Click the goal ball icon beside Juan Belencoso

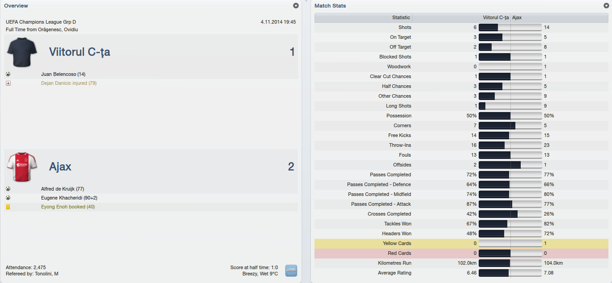coord(8,74)
